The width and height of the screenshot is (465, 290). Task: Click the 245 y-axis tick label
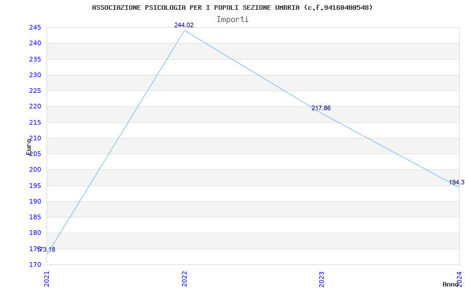(x=35, y=27)
